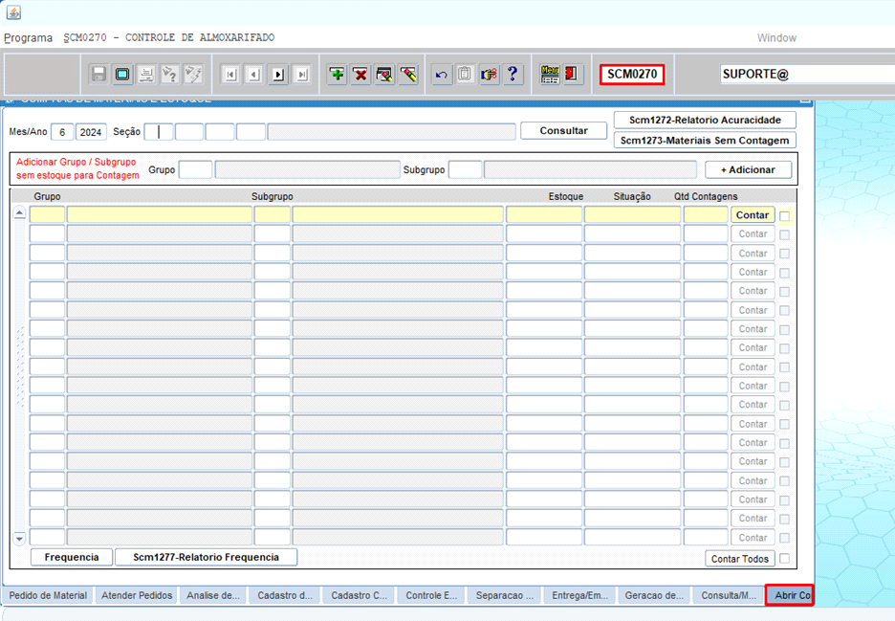
Task: Click the Frequencia button
Action: [x=72, y=557]
